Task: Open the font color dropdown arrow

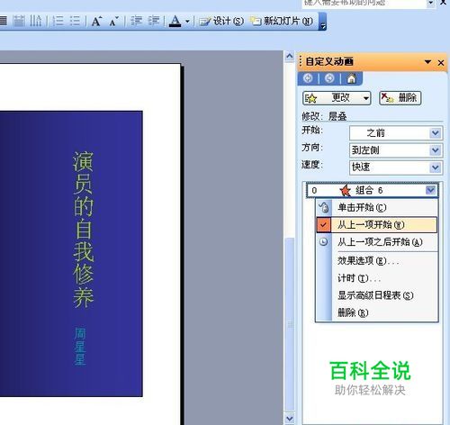Action: [187, 22]
